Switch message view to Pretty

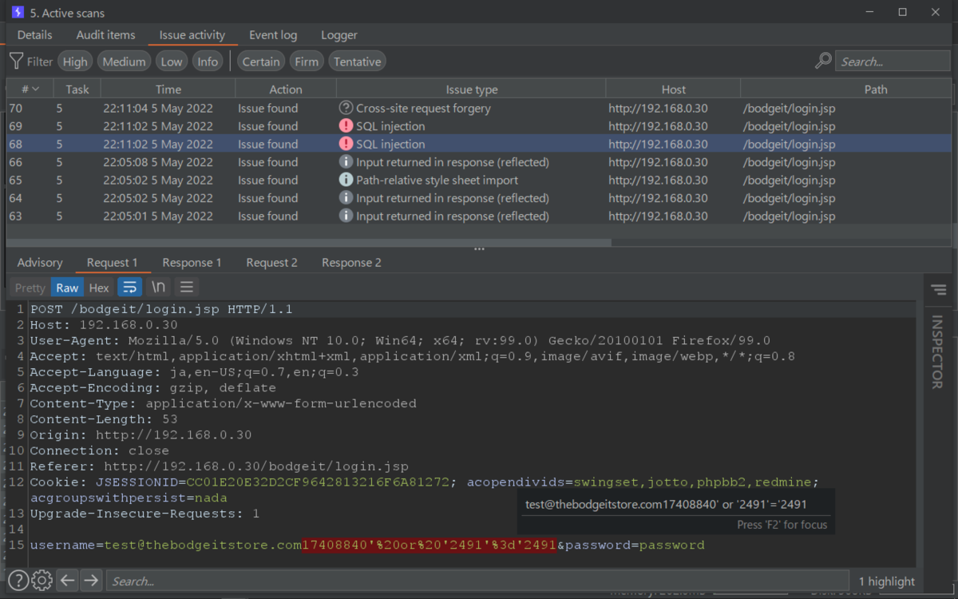pyautogui.click(x=30, y=288)
